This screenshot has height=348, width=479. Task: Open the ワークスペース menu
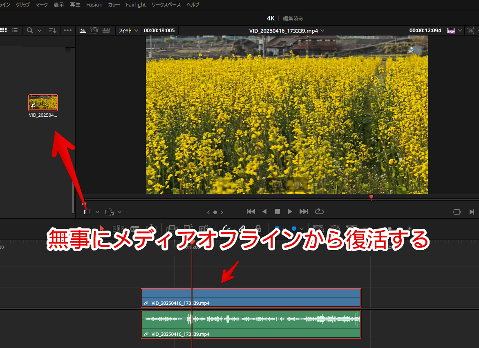click(166, 5)
